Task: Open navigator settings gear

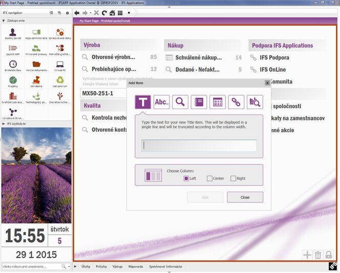Action: click(68, 13)
